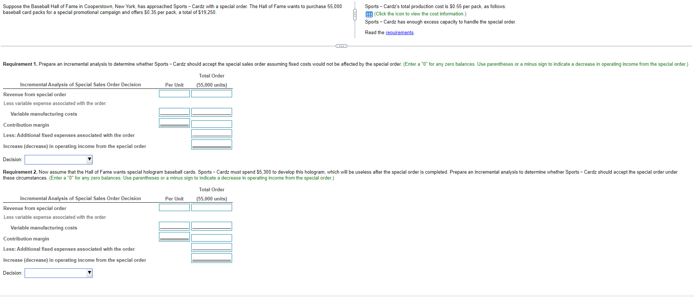Click Requirement 1 variable manufacturing costs total field
Screen dimensions: 694x297
tap(212, 112)
